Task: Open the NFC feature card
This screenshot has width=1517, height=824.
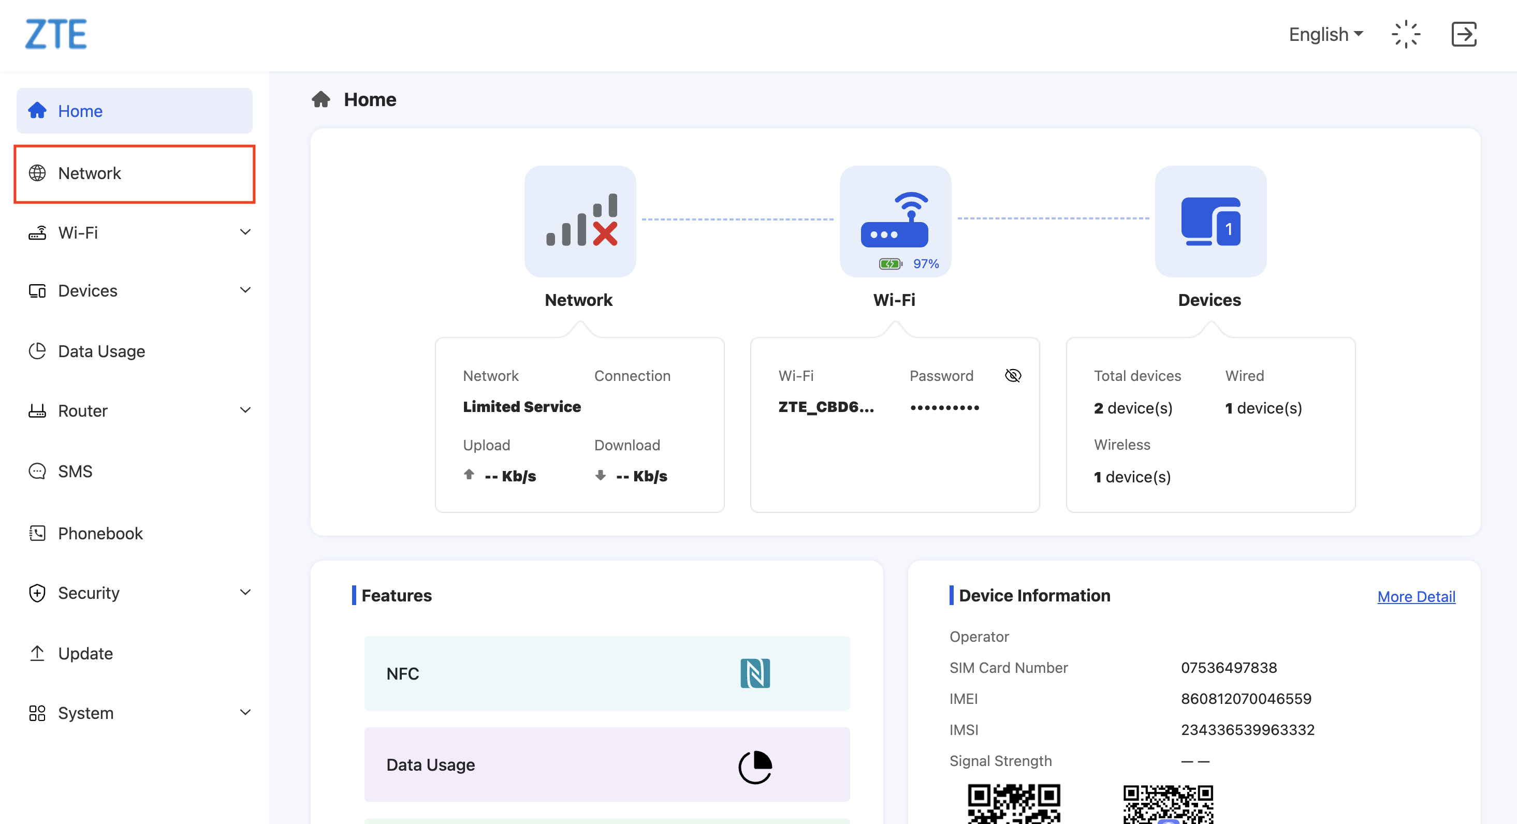Action: point(607,673)
